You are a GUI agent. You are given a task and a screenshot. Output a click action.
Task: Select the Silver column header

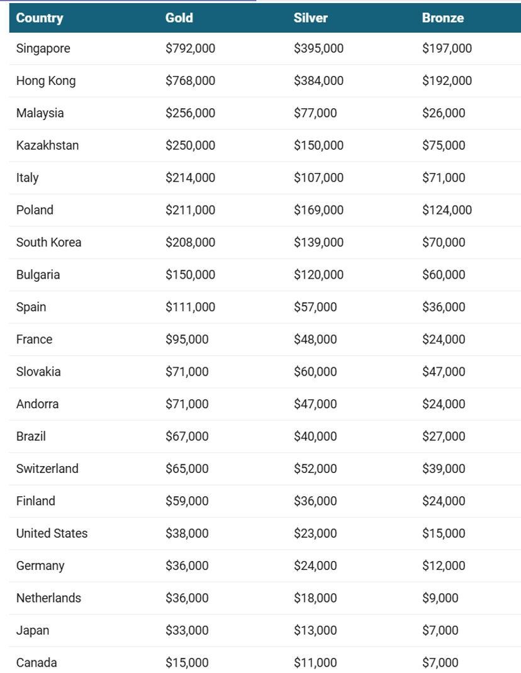tap(310, 18)
